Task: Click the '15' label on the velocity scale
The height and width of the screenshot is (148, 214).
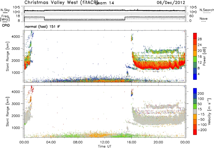Action: click(200, 109)
